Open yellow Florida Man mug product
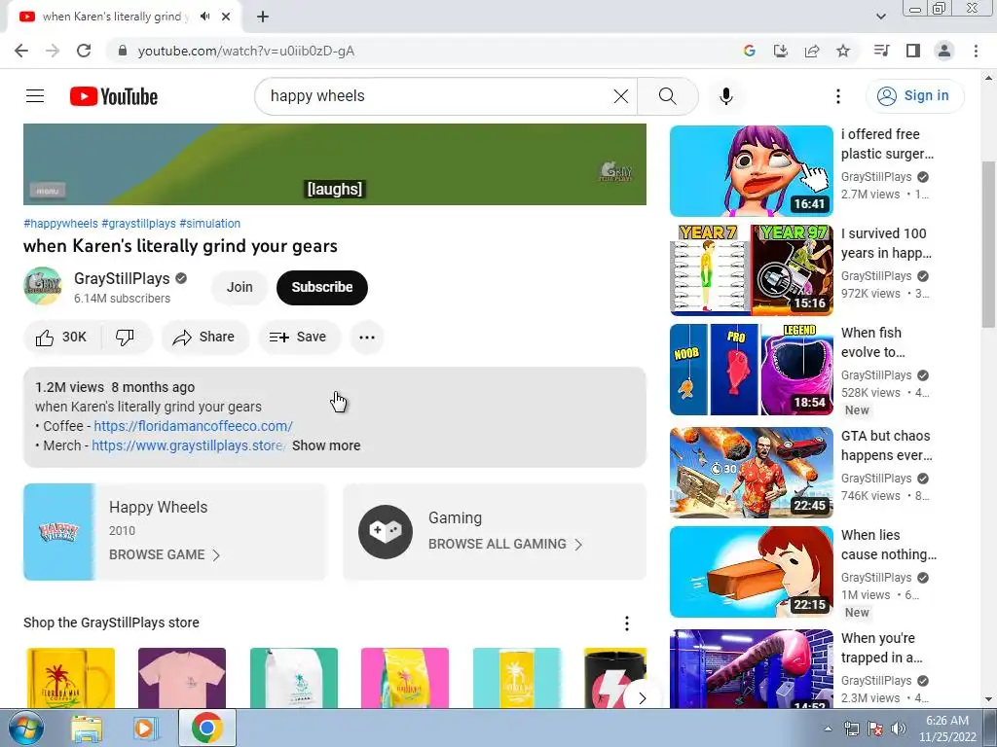 [x=70, y=678]
